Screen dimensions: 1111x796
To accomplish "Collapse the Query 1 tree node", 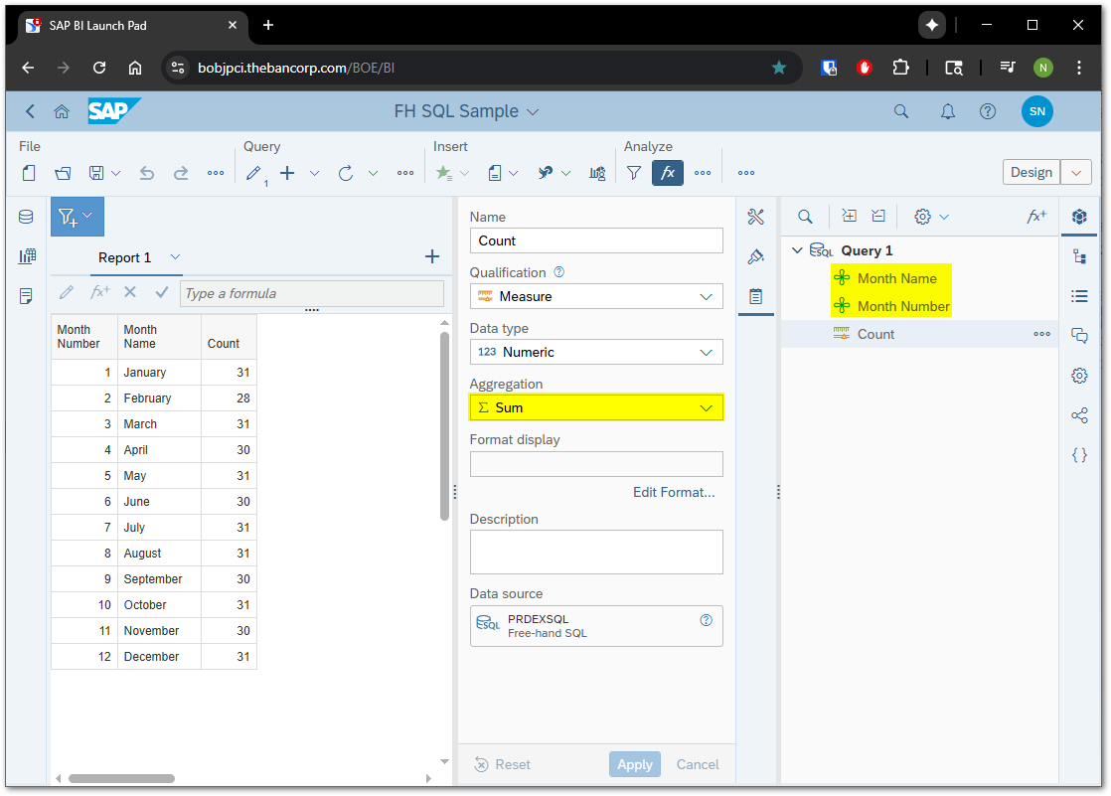I will [797, 250].
